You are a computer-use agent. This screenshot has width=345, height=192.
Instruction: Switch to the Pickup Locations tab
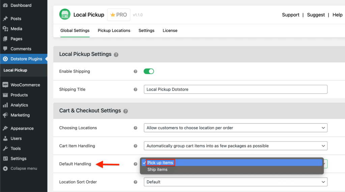tap(114, 31)
